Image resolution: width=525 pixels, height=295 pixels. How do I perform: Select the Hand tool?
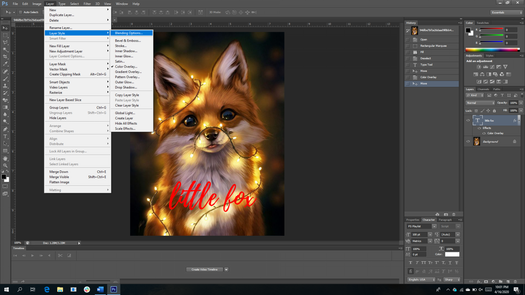pyautogui.click(x=5, y=158)
